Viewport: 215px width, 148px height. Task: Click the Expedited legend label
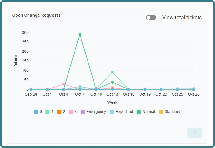coord(124,112)
